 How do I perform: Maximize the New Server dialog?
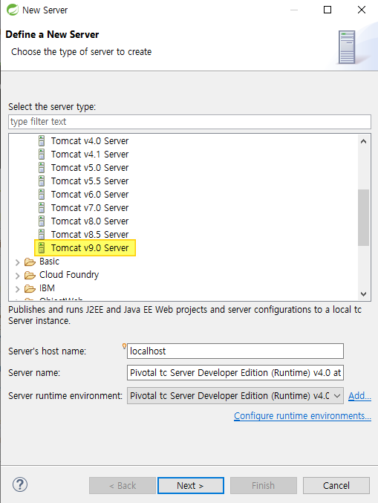click(328, 10)
